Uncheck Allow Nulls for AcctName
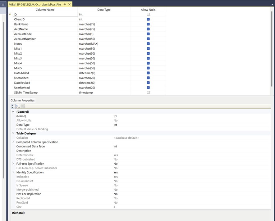This screenshot has width=275, height=221. (x=148, y=29)
